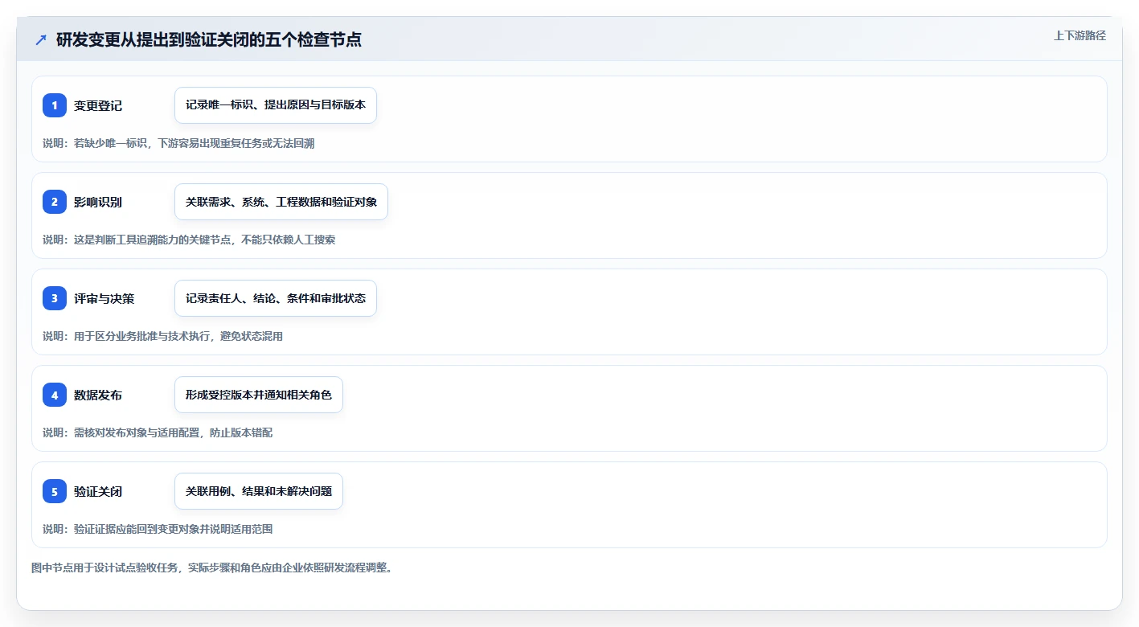
Task: Click the note about 区分业务批准与技术执行
Action: point(162,336)
